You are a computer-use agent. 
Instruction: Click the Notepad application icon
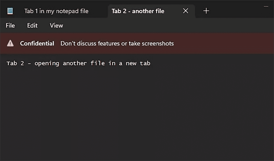[x=10, y=11]
